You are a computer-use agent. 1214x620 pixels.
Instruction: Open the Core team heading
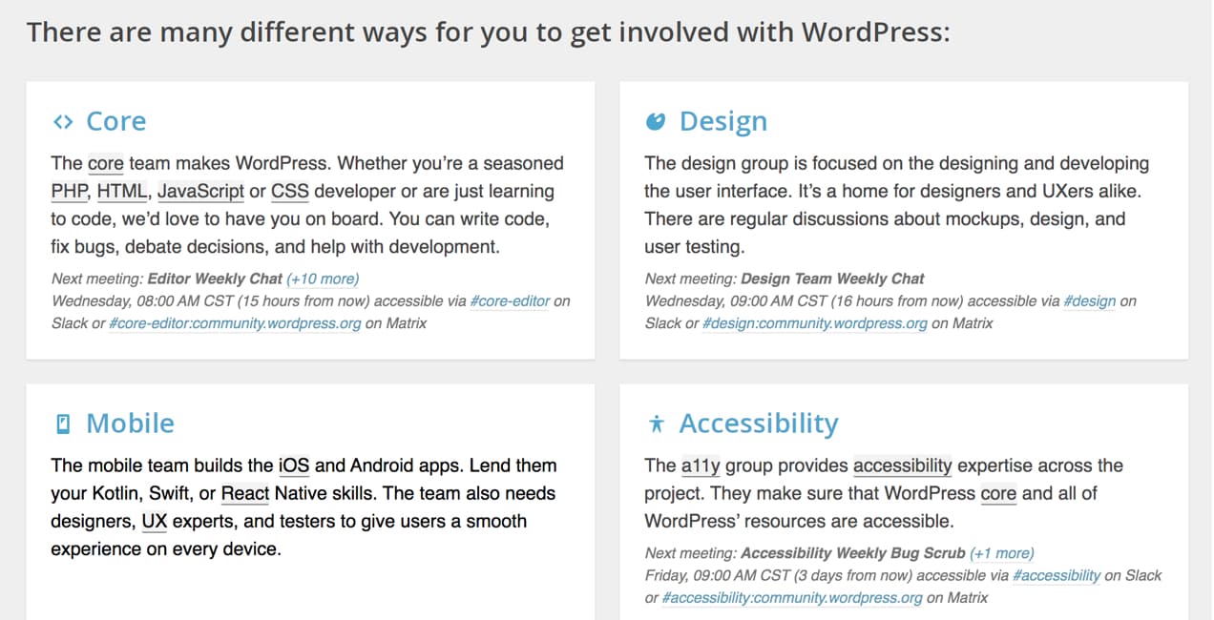pyautogui.click(x=116, y=121)
